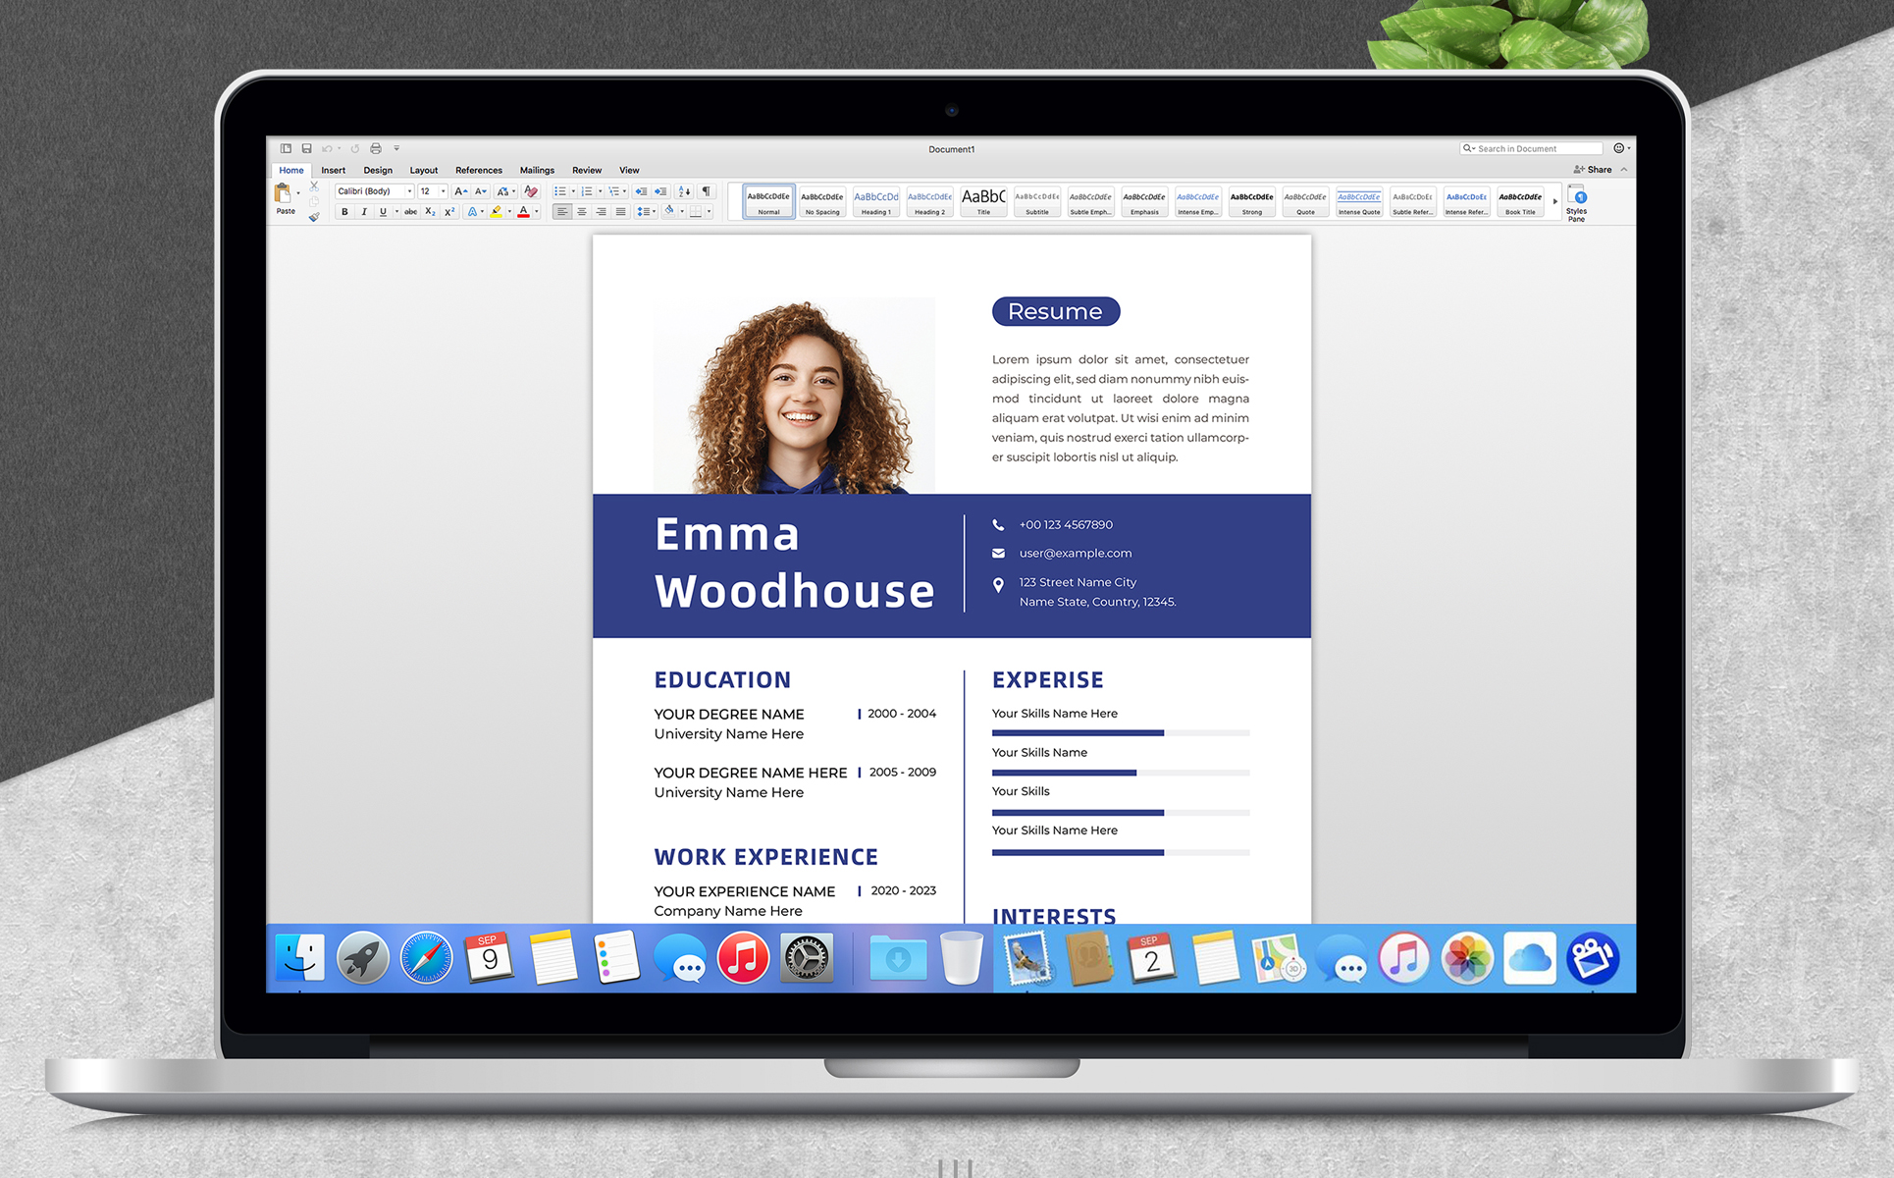Click the Sort A-Z icon
This screenshot has height=1178, width=1894.
coord(685,191)
